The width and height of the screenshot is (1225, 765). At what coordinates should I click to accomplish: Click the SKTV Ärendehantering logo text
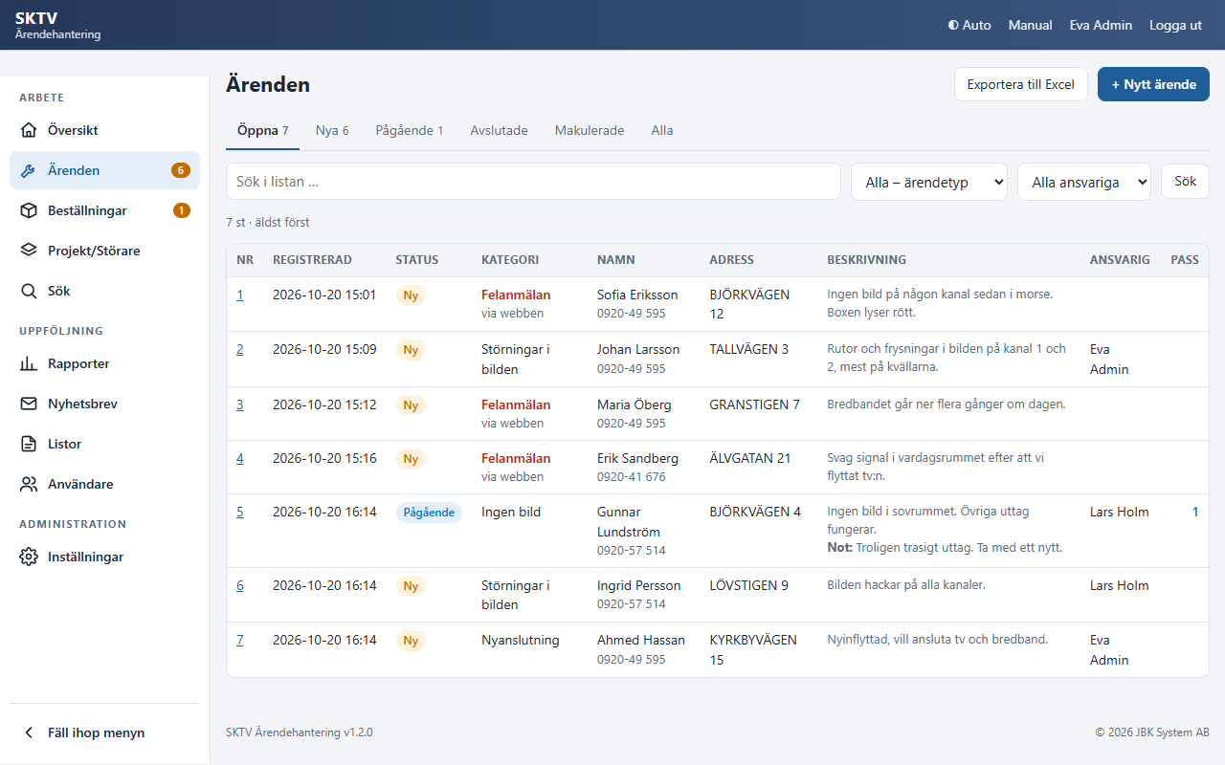(x=57, y=25)
